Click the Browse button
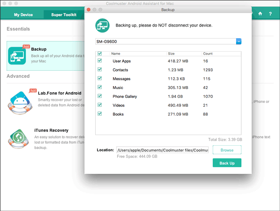Viewport: 280px width, 211px height. [227, 150]
